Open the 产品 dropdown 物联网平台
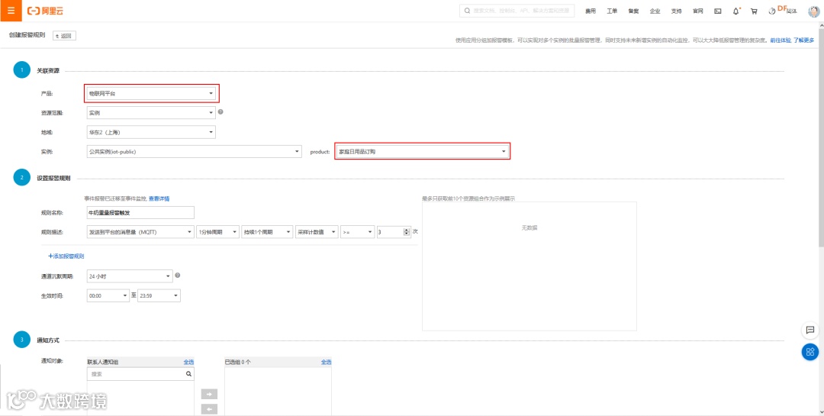This screenshot has width=824, height=416. click(151, 93)
